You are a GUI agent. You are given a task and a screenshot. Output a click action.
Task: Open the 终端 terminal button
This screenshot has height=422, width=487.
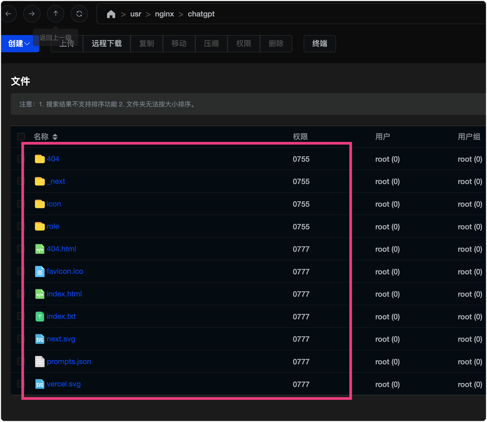click(x=320, y=43)
